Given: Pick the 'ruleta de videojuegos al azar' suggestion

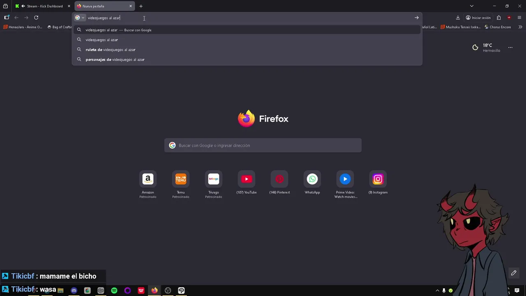Looking at the screenshot, I should [x=247, y=50].
